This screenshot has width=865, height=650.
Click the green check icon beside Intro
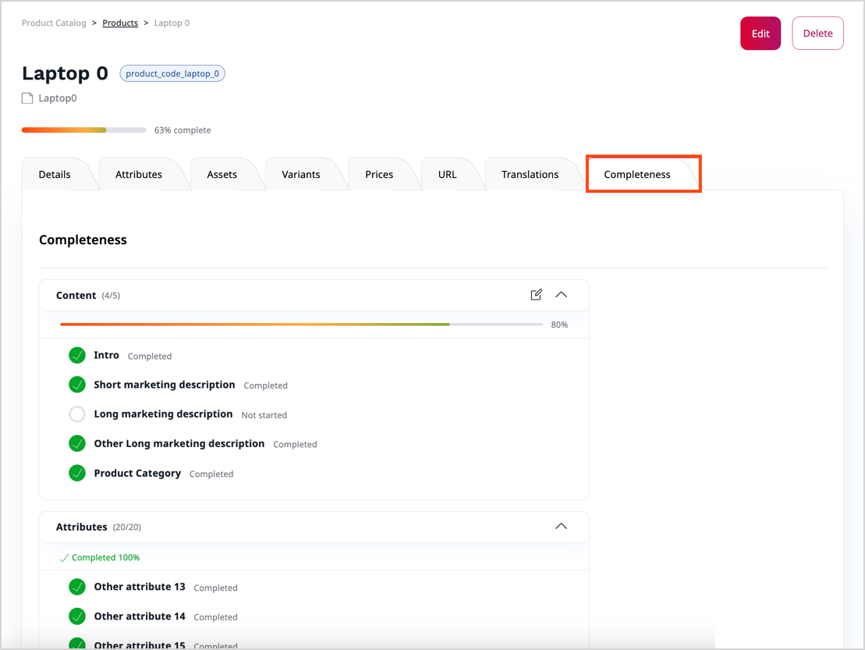pyautogui.click(x=76, y=355)
